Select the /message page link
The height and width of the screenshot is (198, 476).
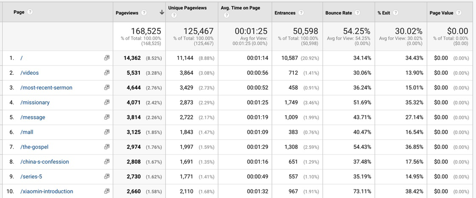33,118
